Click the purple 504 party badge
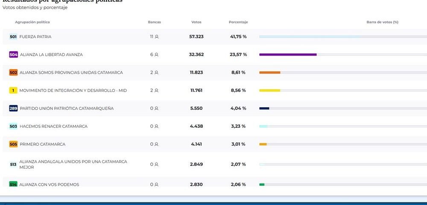The height and width of the screenshot is (205, 427). click(13, 55)
